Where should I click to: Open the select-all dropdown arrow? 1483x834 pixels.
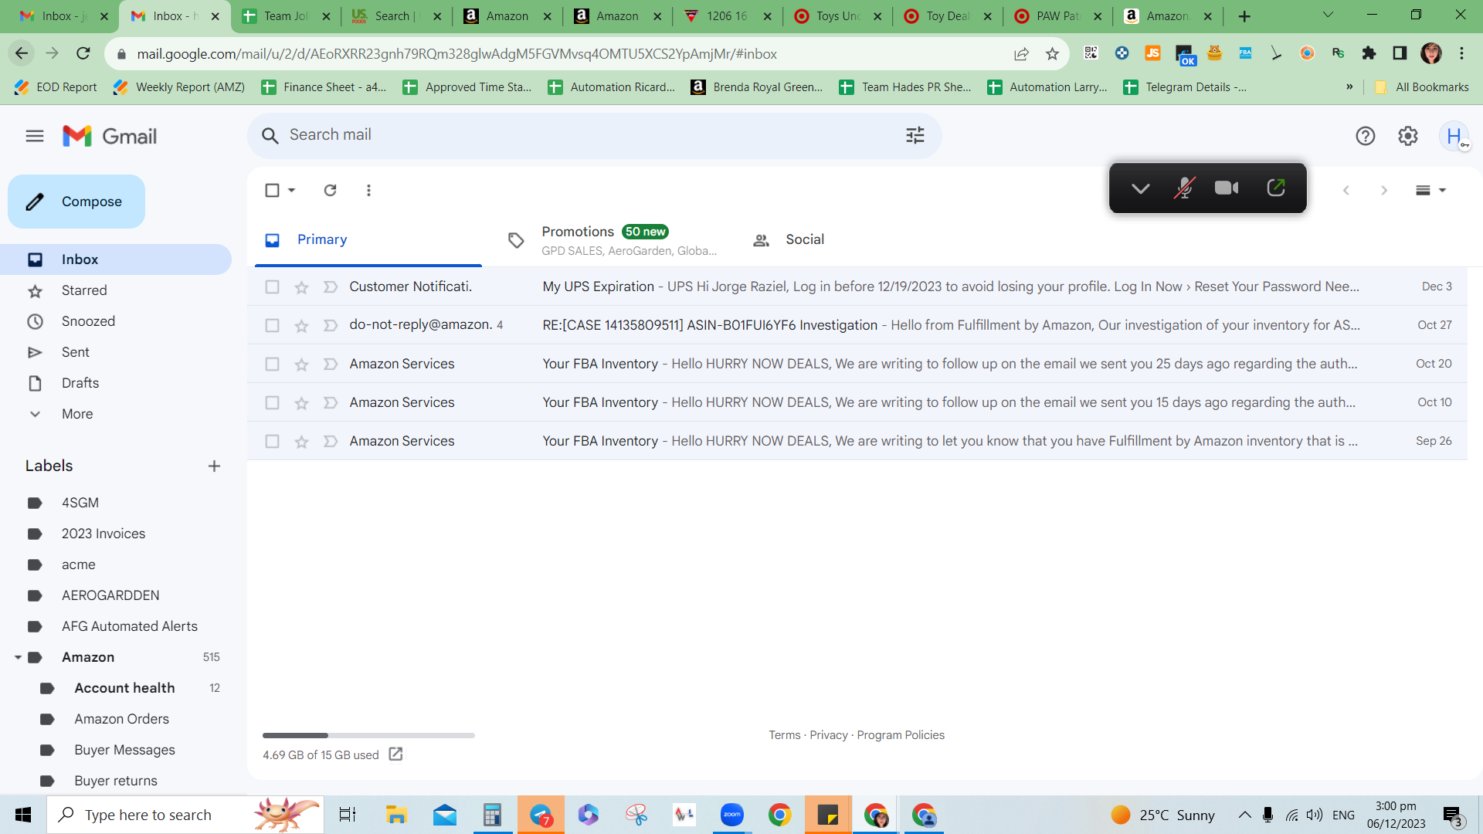(291, 190)
